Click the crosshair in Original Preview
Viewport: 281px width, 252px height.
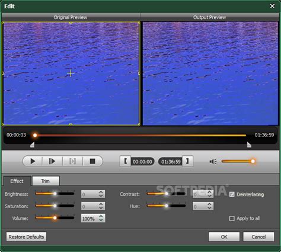click(71, 74)
